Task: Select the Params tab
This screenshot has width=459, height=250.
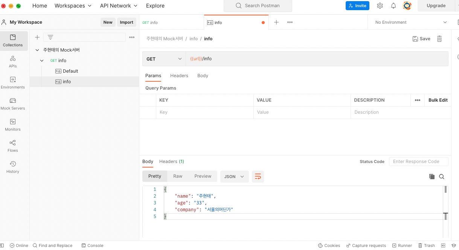Action: click(x=153, y=76)
